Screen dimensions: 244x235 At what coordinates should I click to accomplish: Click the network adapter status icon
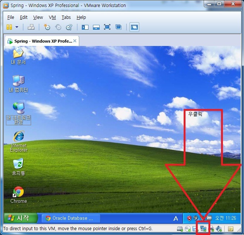click(203, 229)
